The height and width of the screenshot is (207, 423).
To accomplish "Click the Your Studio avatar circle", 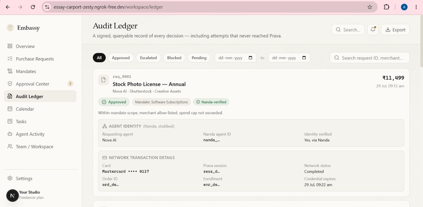I will (x=12, y=195).
